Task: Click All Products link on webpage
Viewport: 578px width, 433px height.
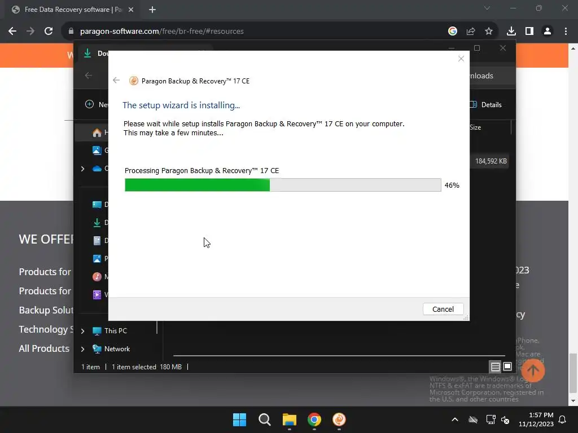Action: tap(44, 348)
